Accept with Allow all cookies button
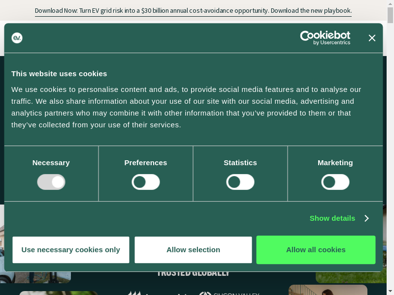This screenshot has height=295, width=394. pos(316,250)
